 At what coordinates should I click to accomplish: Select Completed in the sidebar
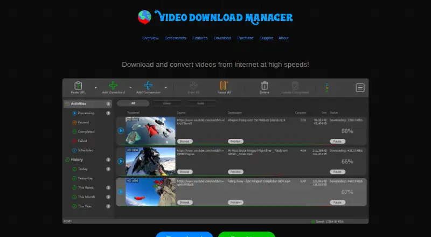pos(86,132)
